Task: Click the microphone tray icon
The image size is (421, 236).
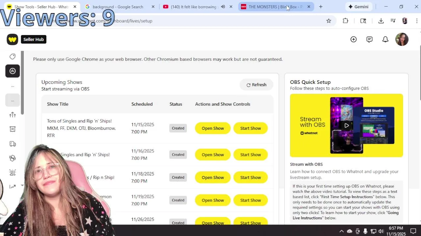Action: (365, 231)
